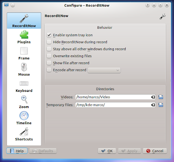The width and height of the screenshot is (174, 162).
Task: Clear the Temporary files directory field
Action: tap(153, 105)
